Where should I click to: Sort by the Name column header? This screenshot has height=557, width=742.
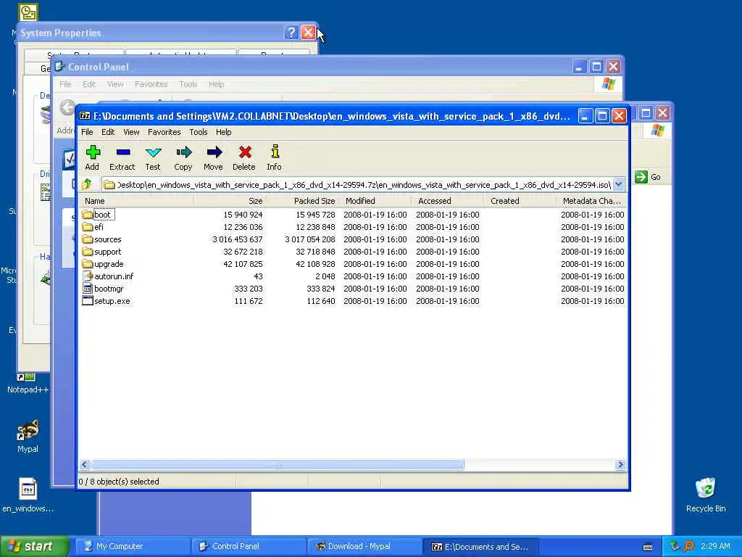pyautogui.click(x=136, y=201)
